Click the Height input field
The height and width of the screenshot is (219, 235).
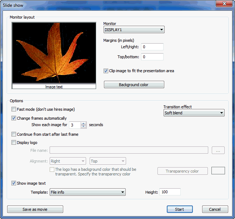click(x=170, y=192)
